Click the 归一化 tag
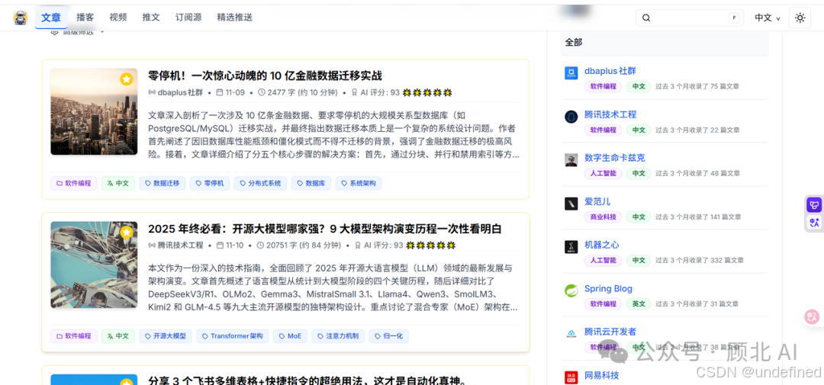This screenshot has width=824, height=385. click(x=388, y=336)
